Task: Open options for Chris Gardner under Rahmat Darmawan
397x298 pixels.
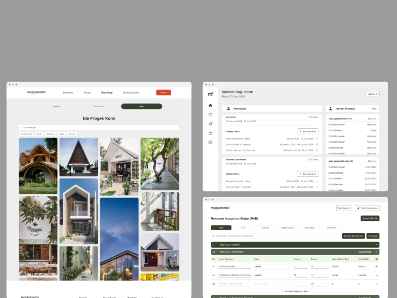Action: (317, 187)
